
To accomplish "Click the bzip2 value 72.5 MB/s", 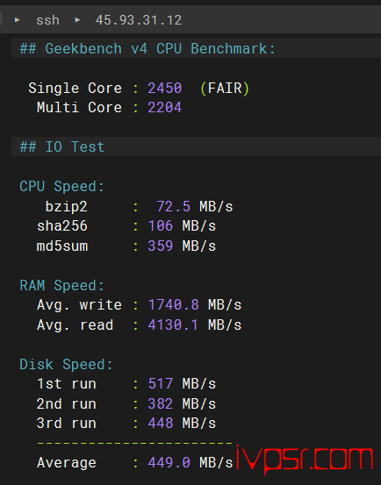I will point(195,206).
